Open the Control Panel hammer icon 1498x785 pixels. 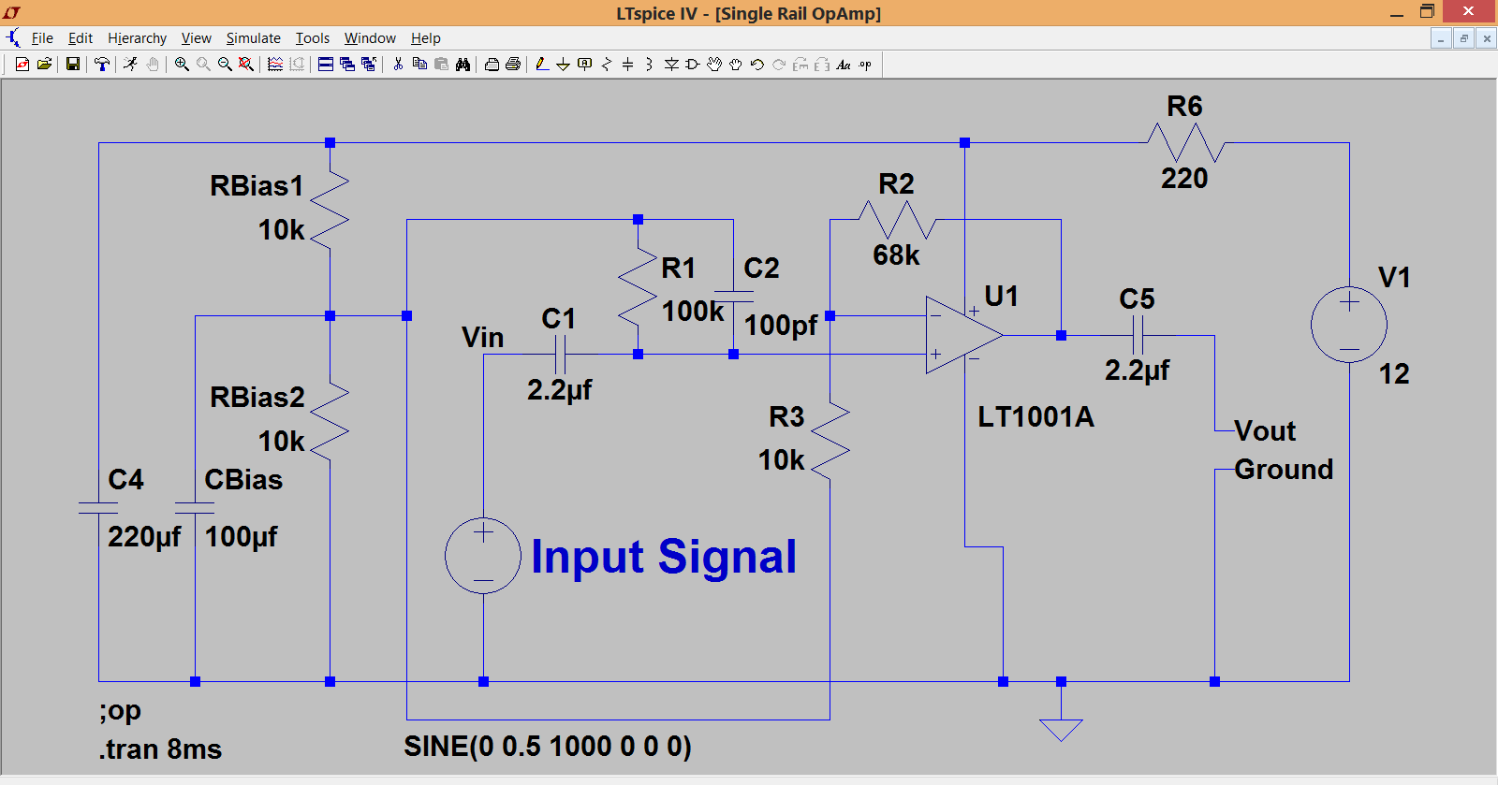pyautogui.click(x=102, y=65)
